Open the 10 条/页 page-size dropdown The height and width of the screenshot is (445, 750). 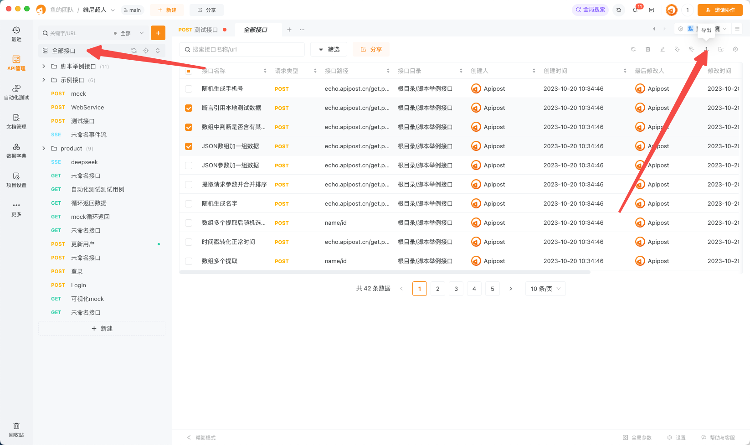pos(545,288)
